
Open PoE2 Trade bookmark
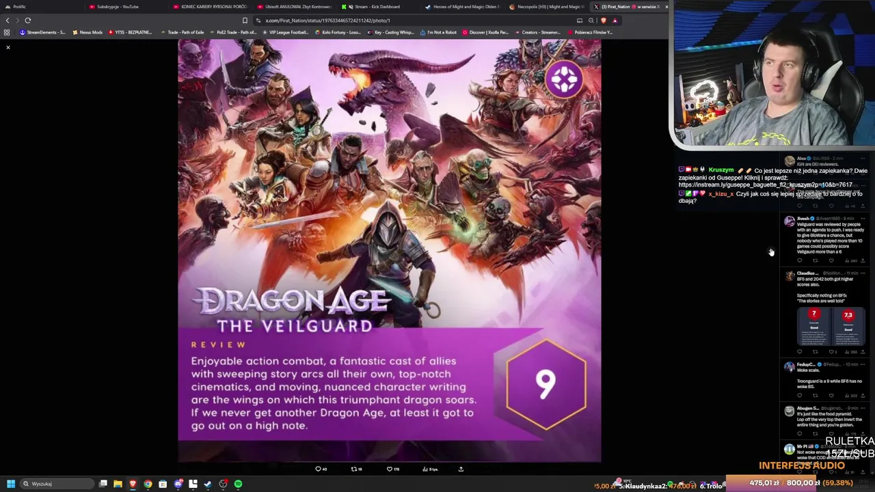point(233,32)
